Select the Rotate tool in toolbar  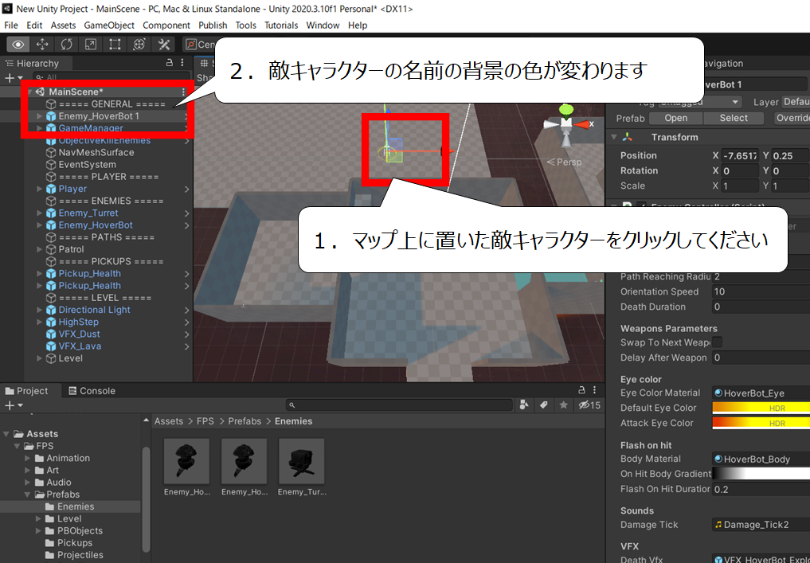tap(67, 45)
